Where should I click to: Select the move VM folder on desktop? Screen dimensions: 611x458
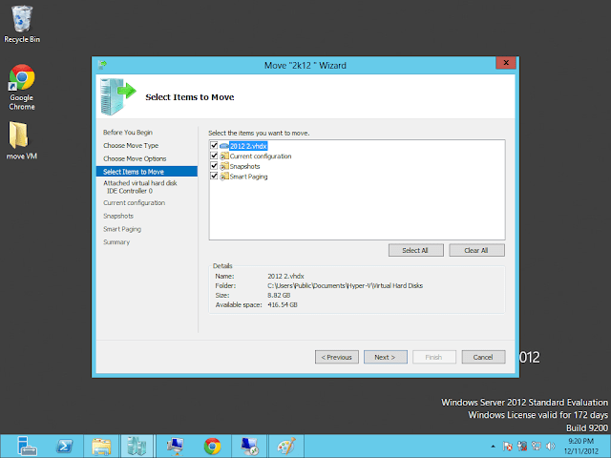pos(22,140)
